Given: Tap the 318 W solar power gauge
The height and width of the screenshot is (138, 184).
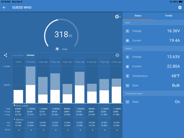Looking at the screenshot, I should point(61,33).
